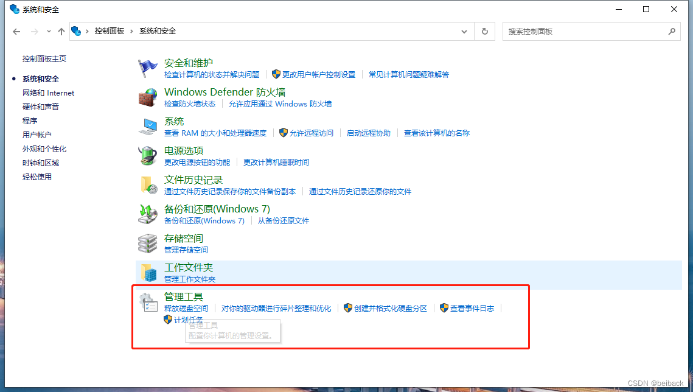Click 管理存储空间 link
The image size is (693, 392).
click(x=186, y=250)
